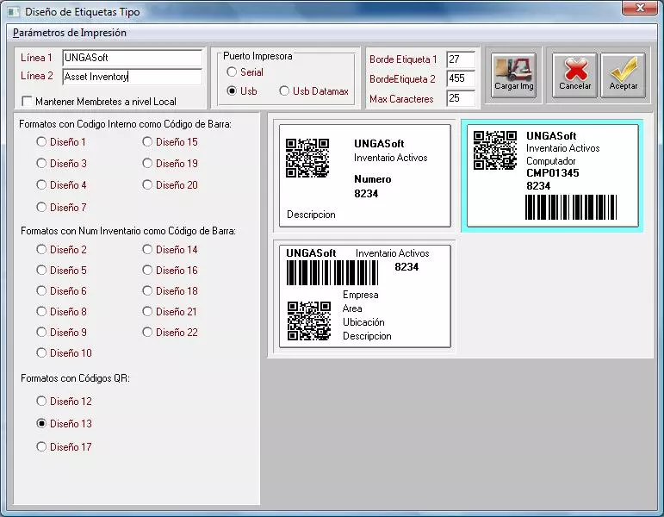Select the label preview with Empresa Area
This screenshot has width=664, height=517.
pos(363,296)
